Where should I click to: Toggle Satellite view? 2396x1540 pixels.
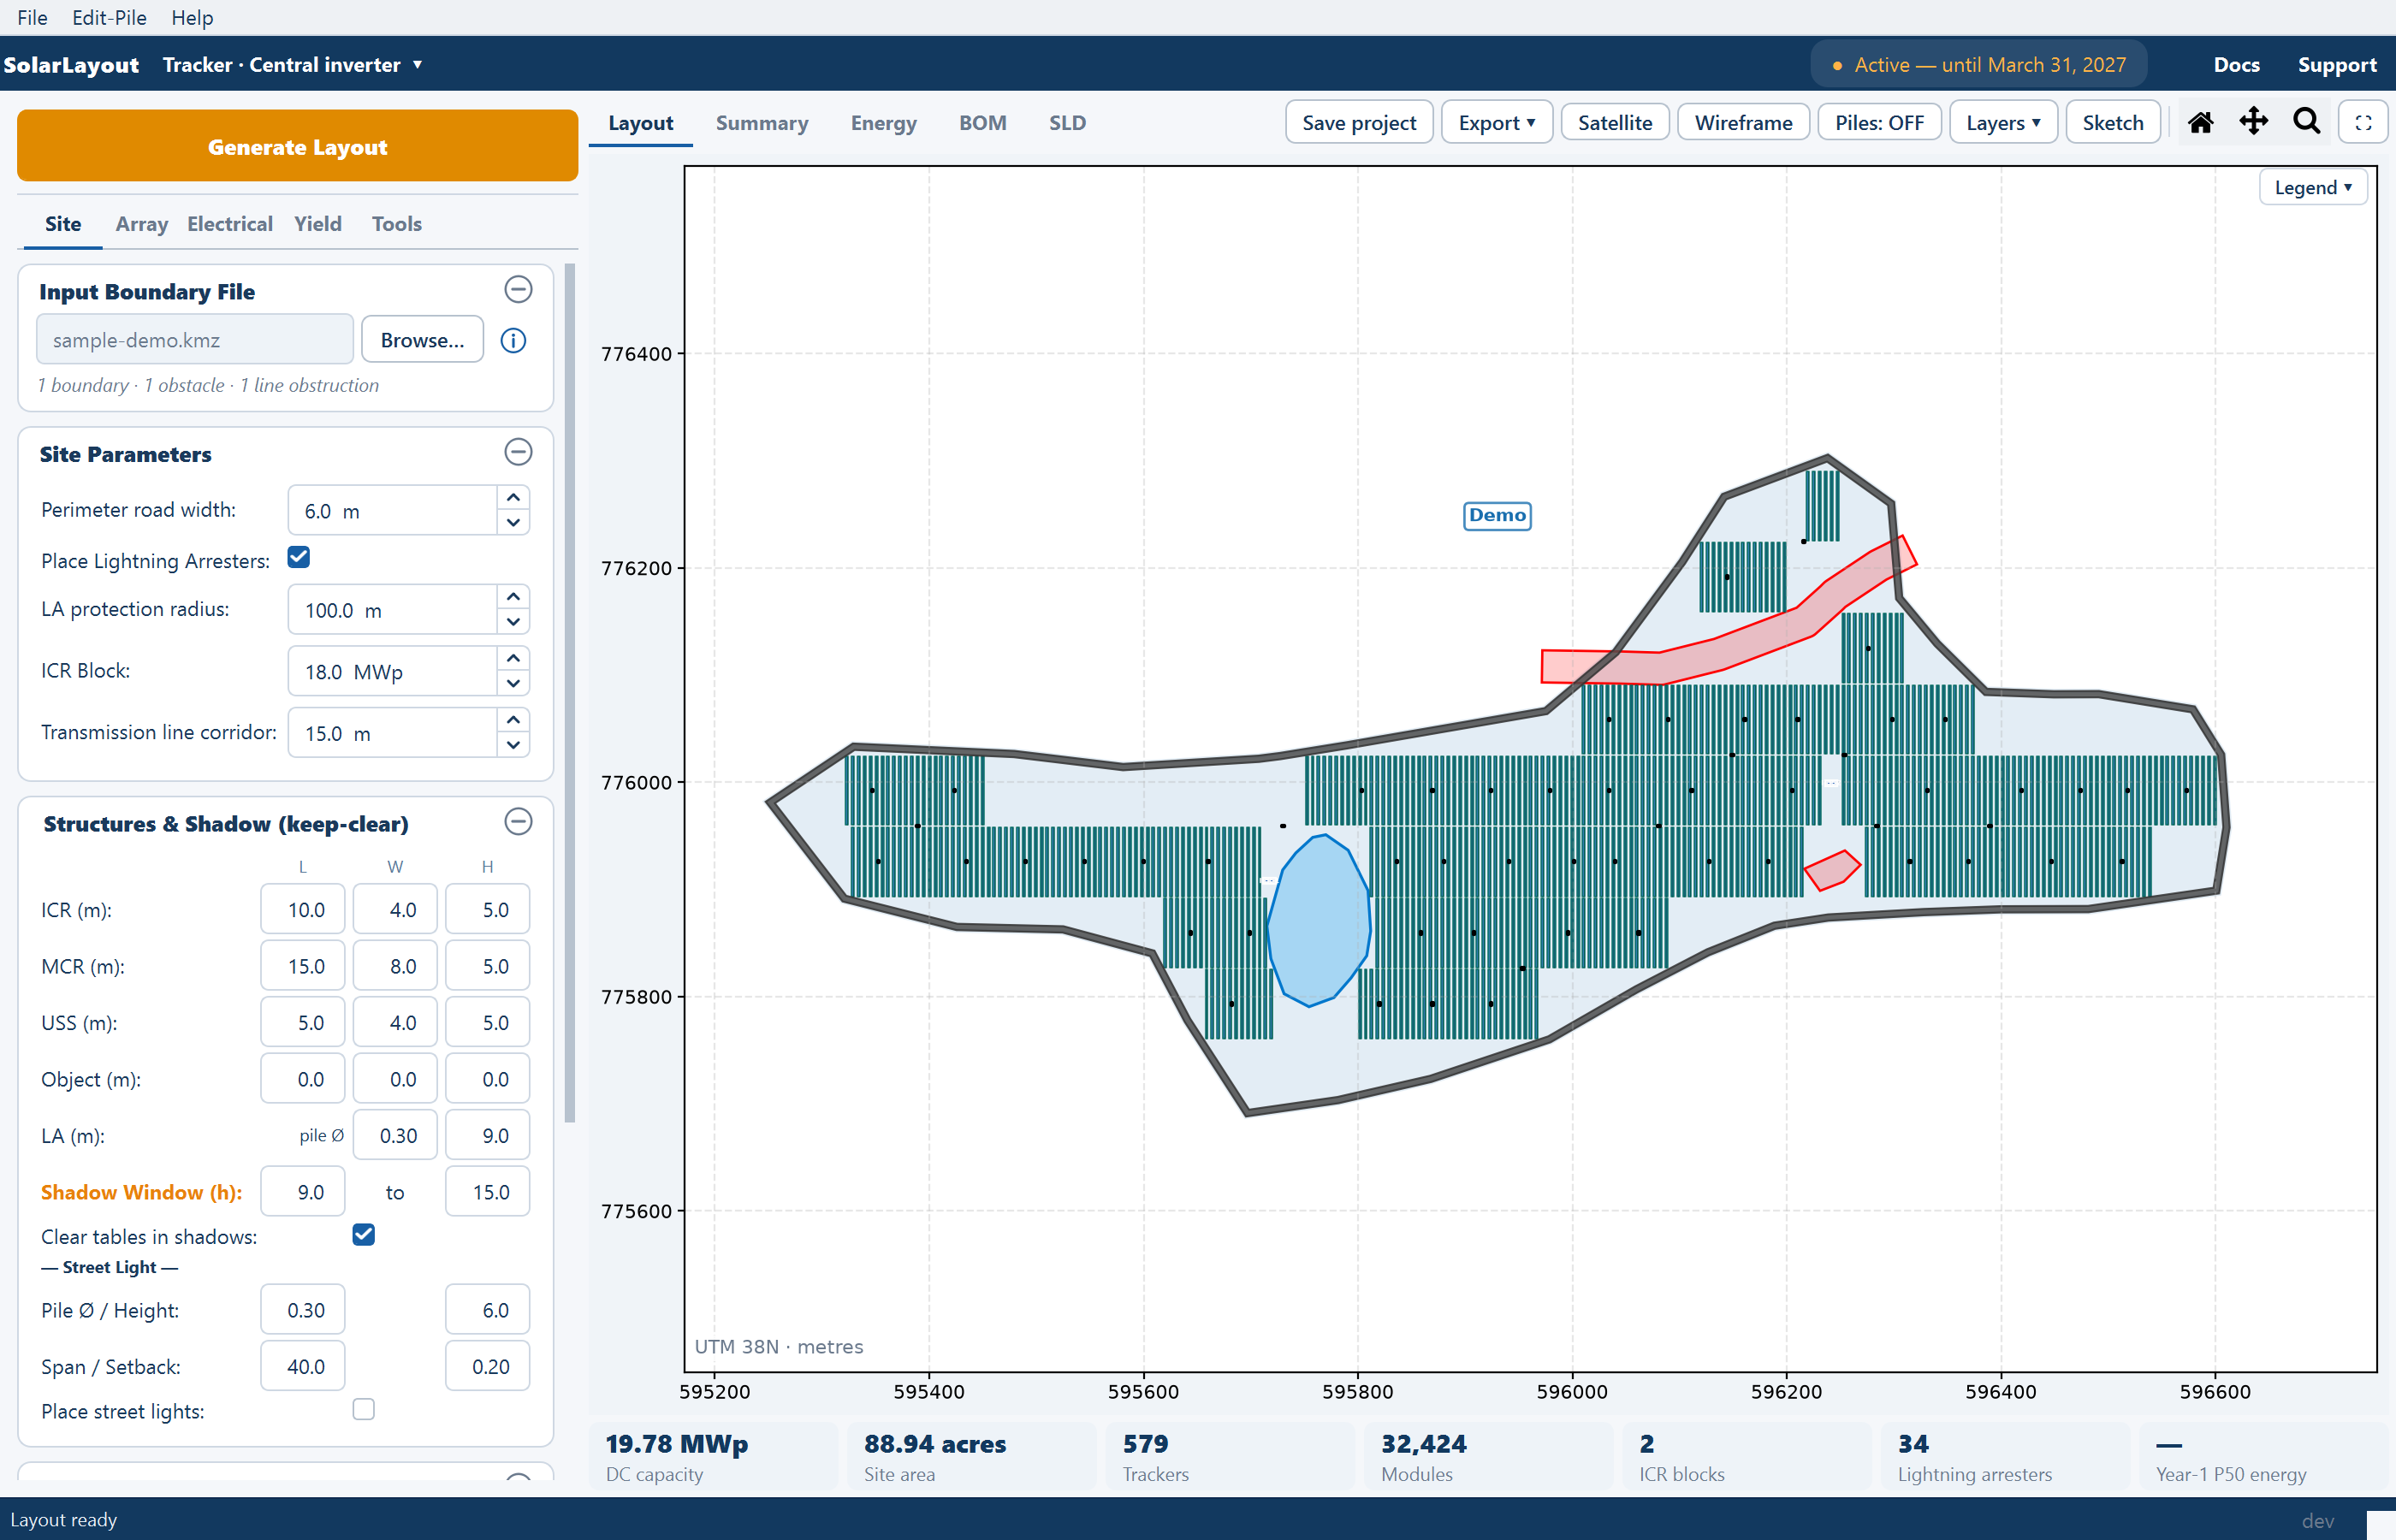(x=1615, y=123)
